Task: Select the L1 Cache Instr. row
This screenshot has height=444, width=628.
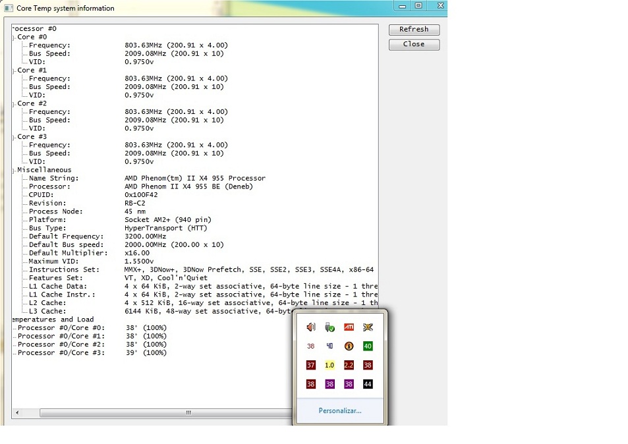Action: [x=203, y=294]
